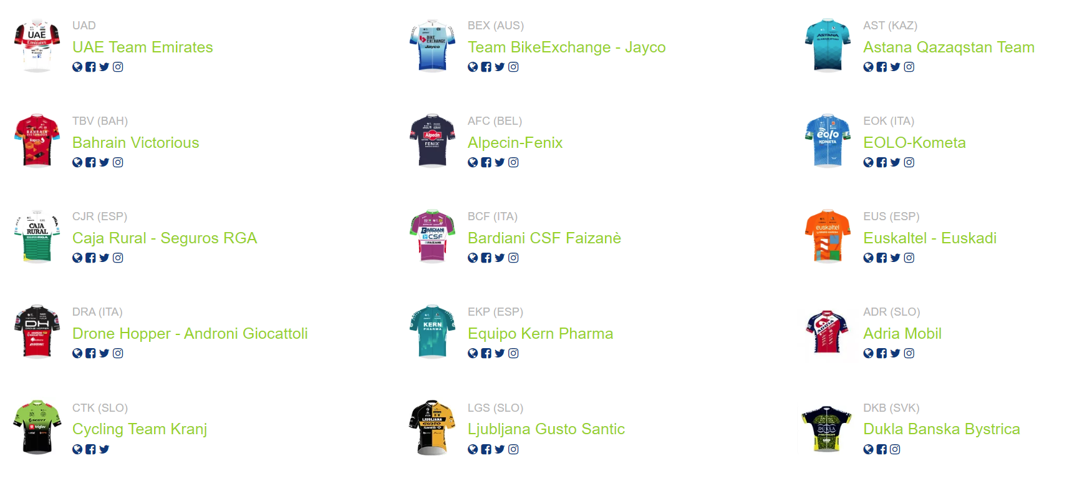Open Drone Hopper - Androni Giocattoli link

(x=190, y=334)
